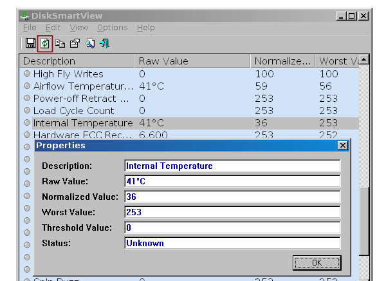Click the vertical scrollbar thumb
Viewport: 386px width, 281px height.
364,222
